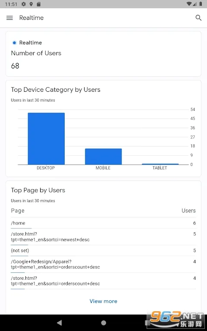Click the View more link
The image size is (207, 331).
click(x=103, y=301)
